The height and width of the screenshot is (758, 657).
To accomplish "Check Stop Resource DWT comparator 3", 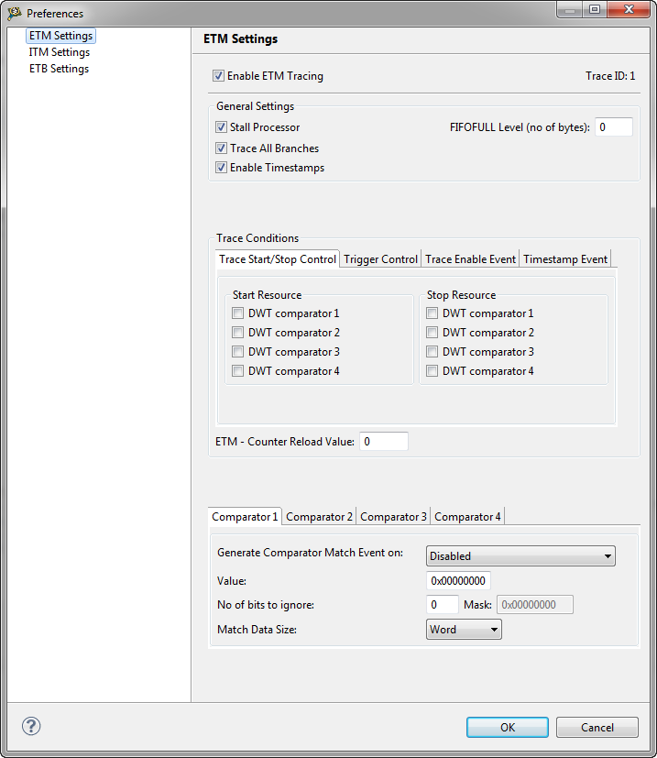I will [x=433, y=352].
